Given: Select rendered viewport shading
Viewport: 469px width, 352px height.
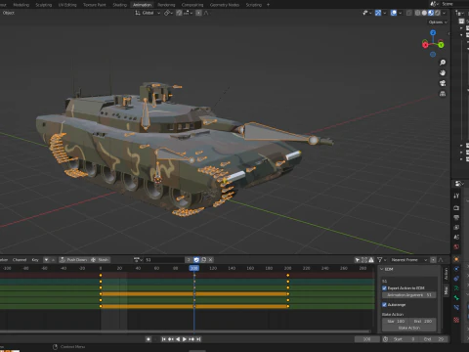Looking at the screenshot, I should [438, 13].
